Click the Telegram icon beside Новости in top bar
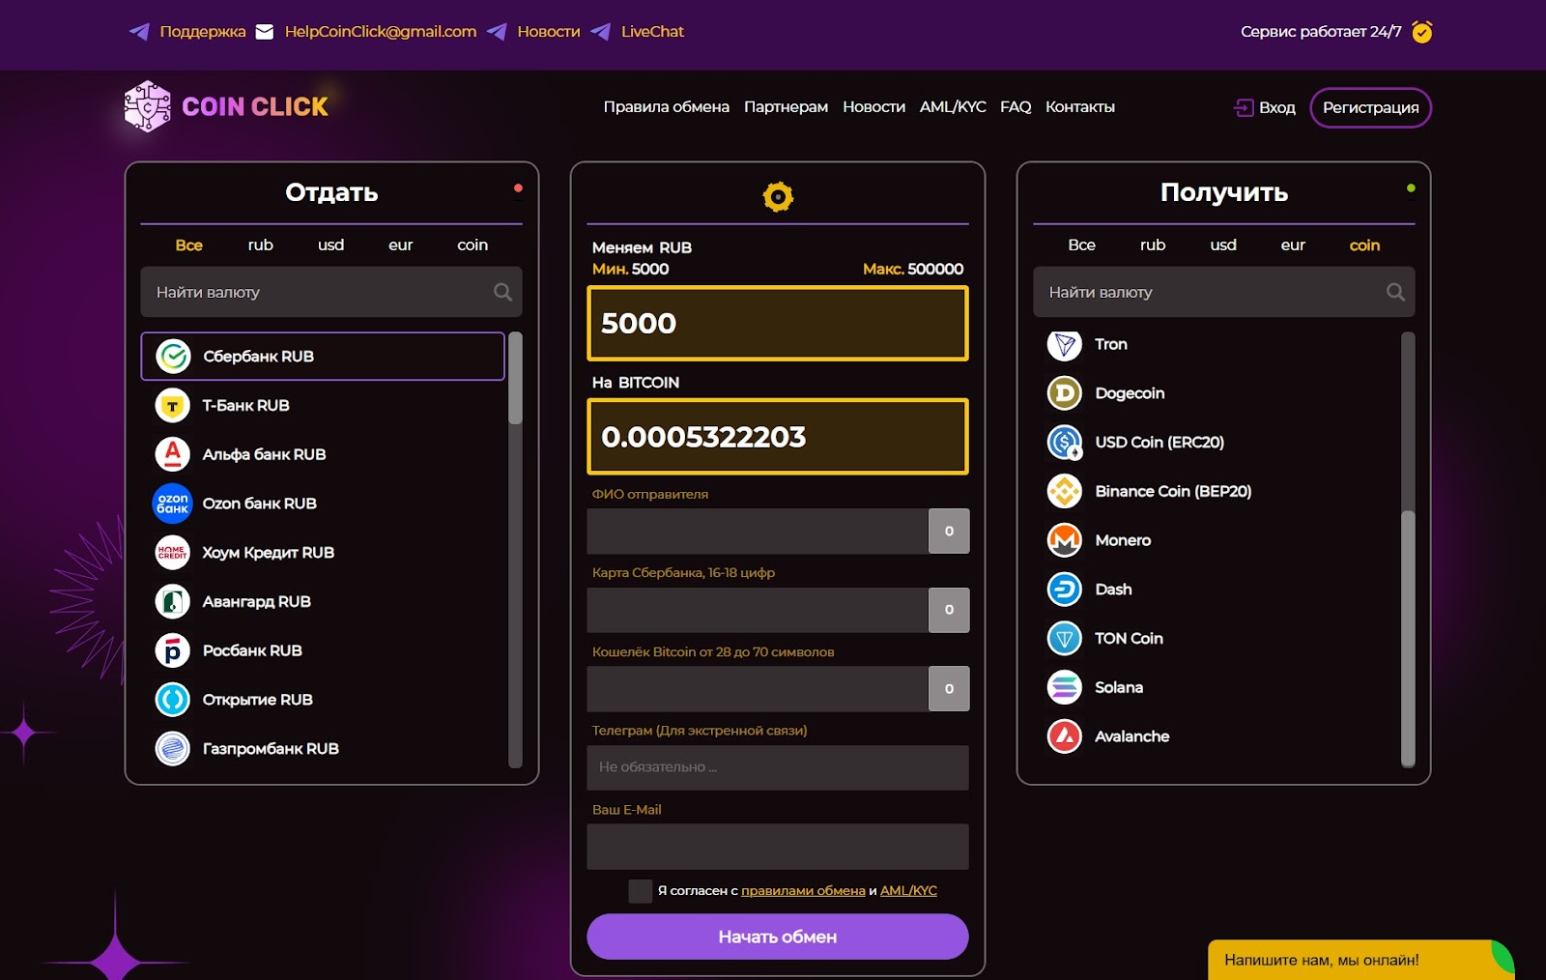This screenshot has width=1546, height=980. click(497, 32)
